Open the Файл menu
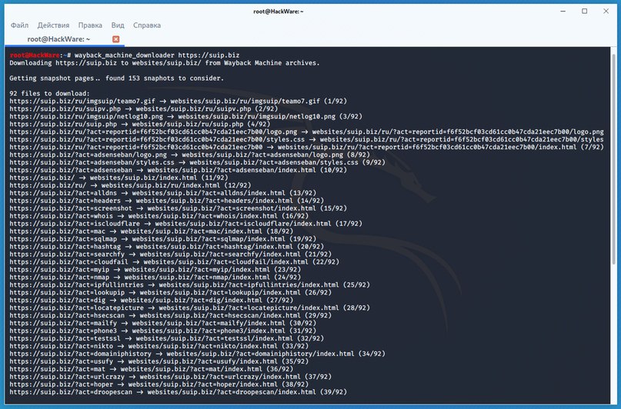The image size is (621, 409). 19,25
